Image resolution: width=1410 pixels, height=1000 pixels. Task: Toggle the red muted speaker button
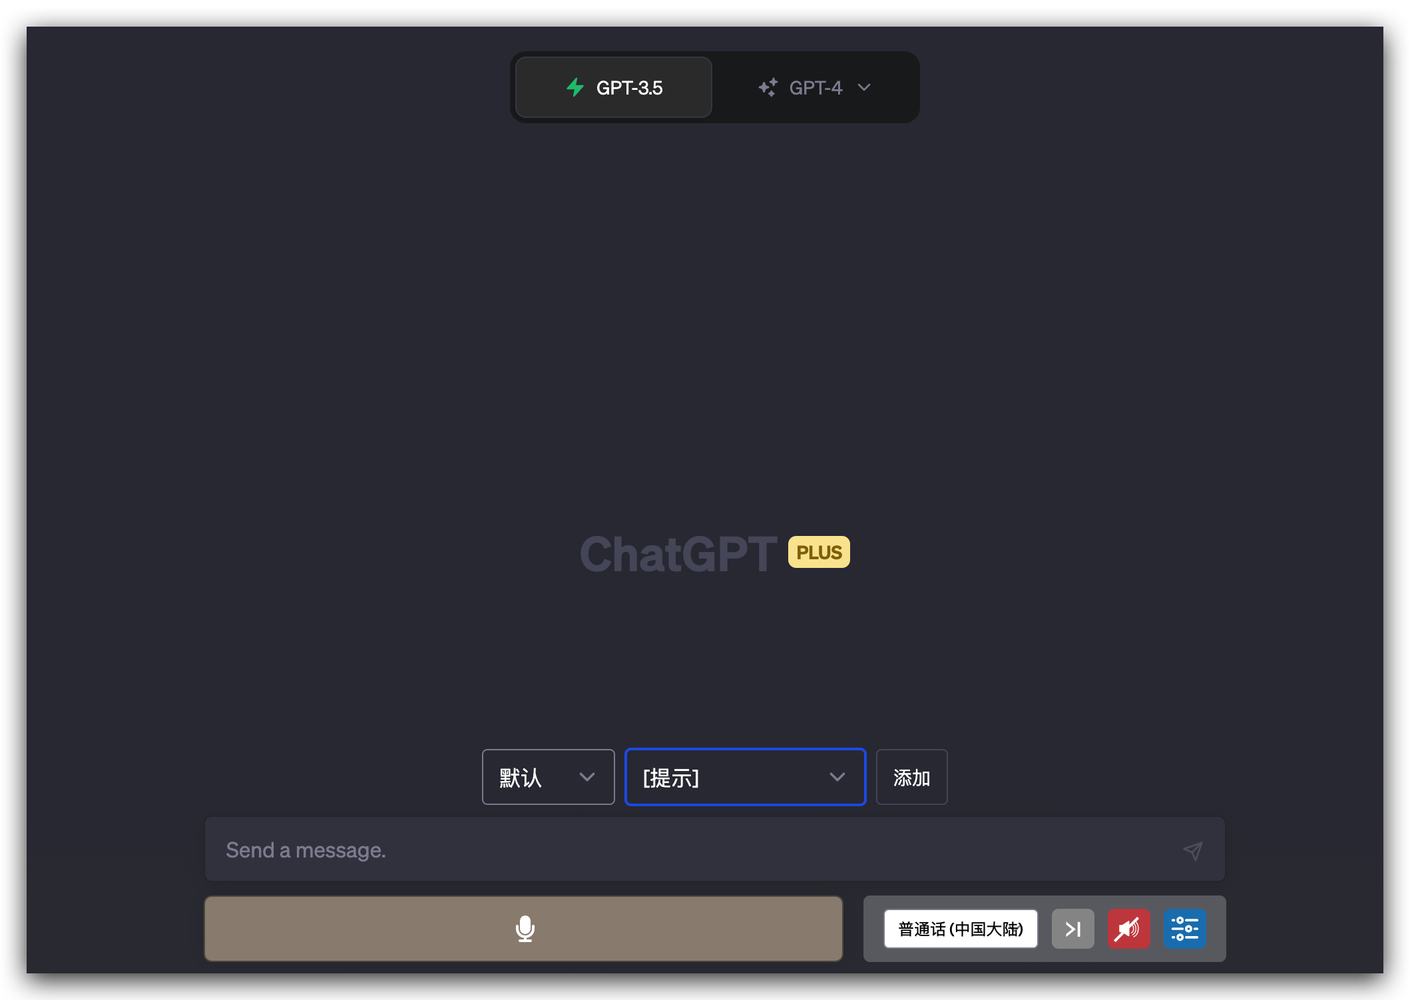[1128, 929]
